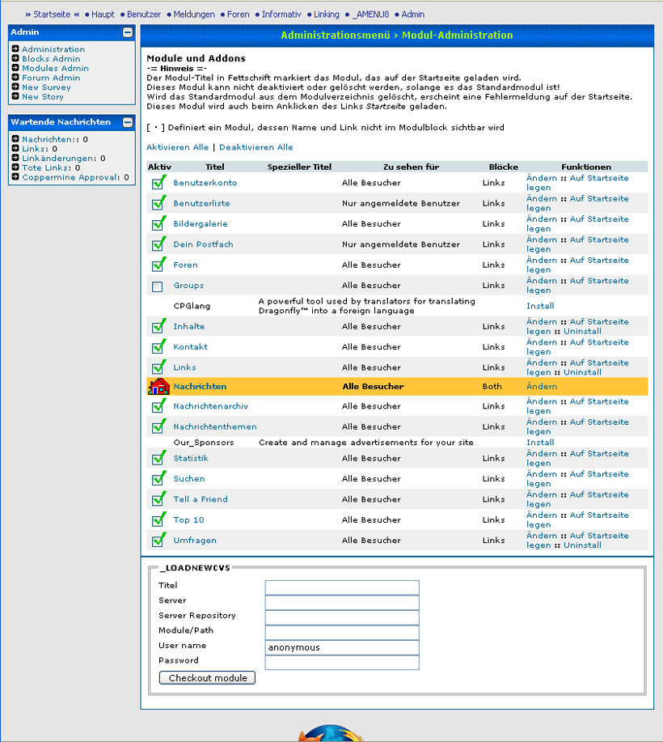663x742 pixels.
Task: Focus the Server Repository input field
Action: 342,617
